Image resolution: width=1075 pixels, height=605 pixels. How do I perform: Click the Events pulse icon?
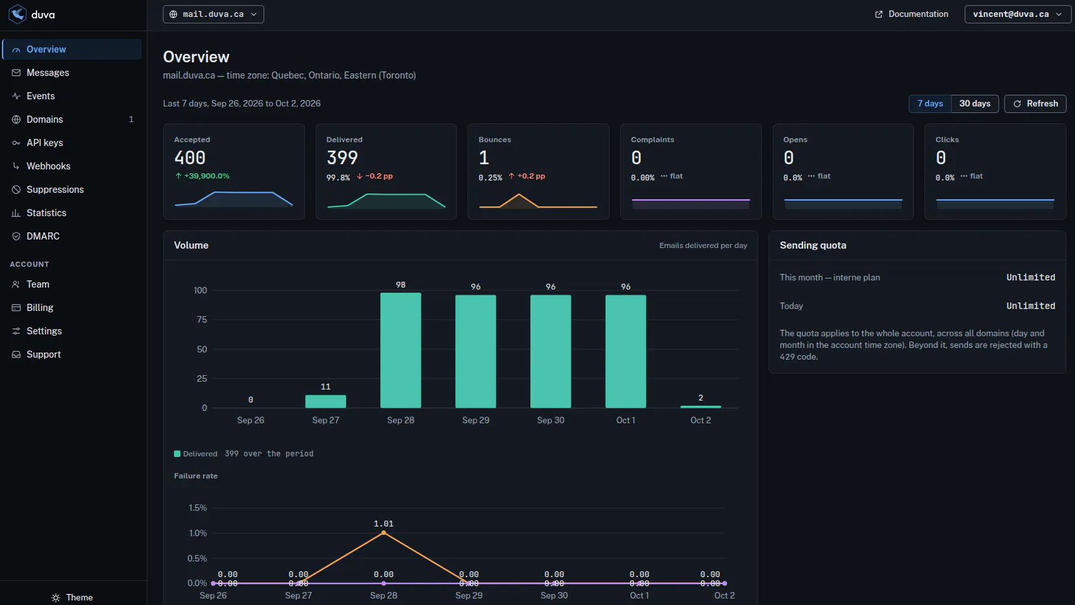[16, 96]
